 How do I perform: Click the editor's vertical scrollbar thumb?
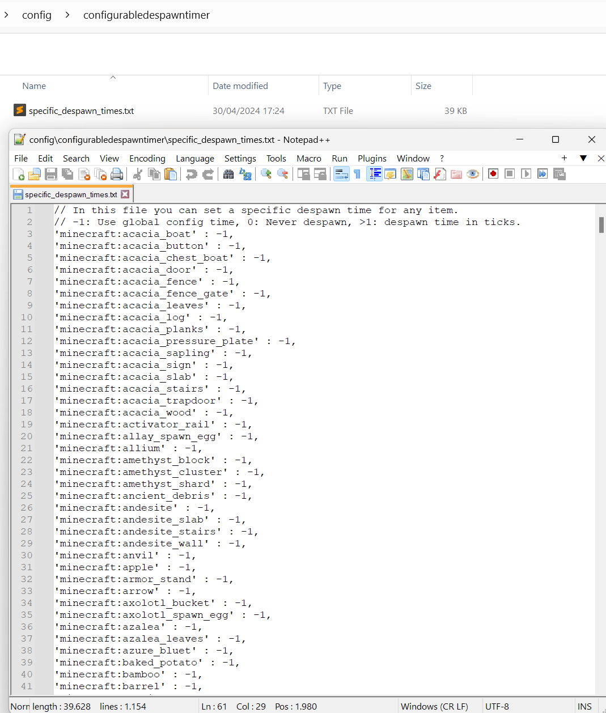click(x=601, y=225)
